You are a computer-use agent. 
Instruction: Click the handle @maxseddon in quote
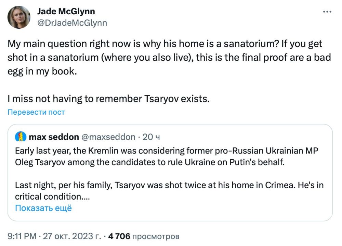[x=108, y=137]
